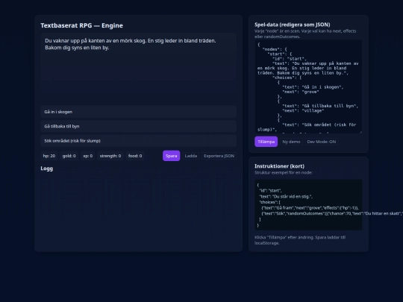Click the Logg heading
403x302 pixels.
[x=47, y=169]
